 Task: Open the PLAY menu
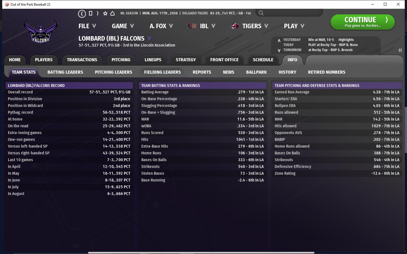294,26
